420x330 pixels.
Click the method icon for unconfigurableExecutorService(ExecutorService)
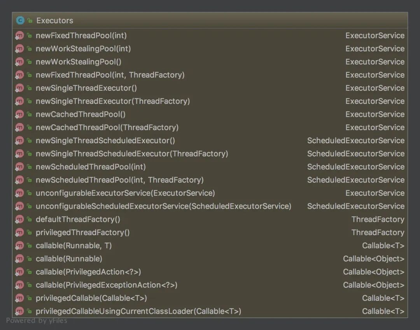[19, 193]
